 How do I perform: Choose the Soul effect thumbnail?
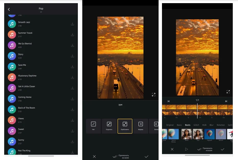(x=198, y=134)
